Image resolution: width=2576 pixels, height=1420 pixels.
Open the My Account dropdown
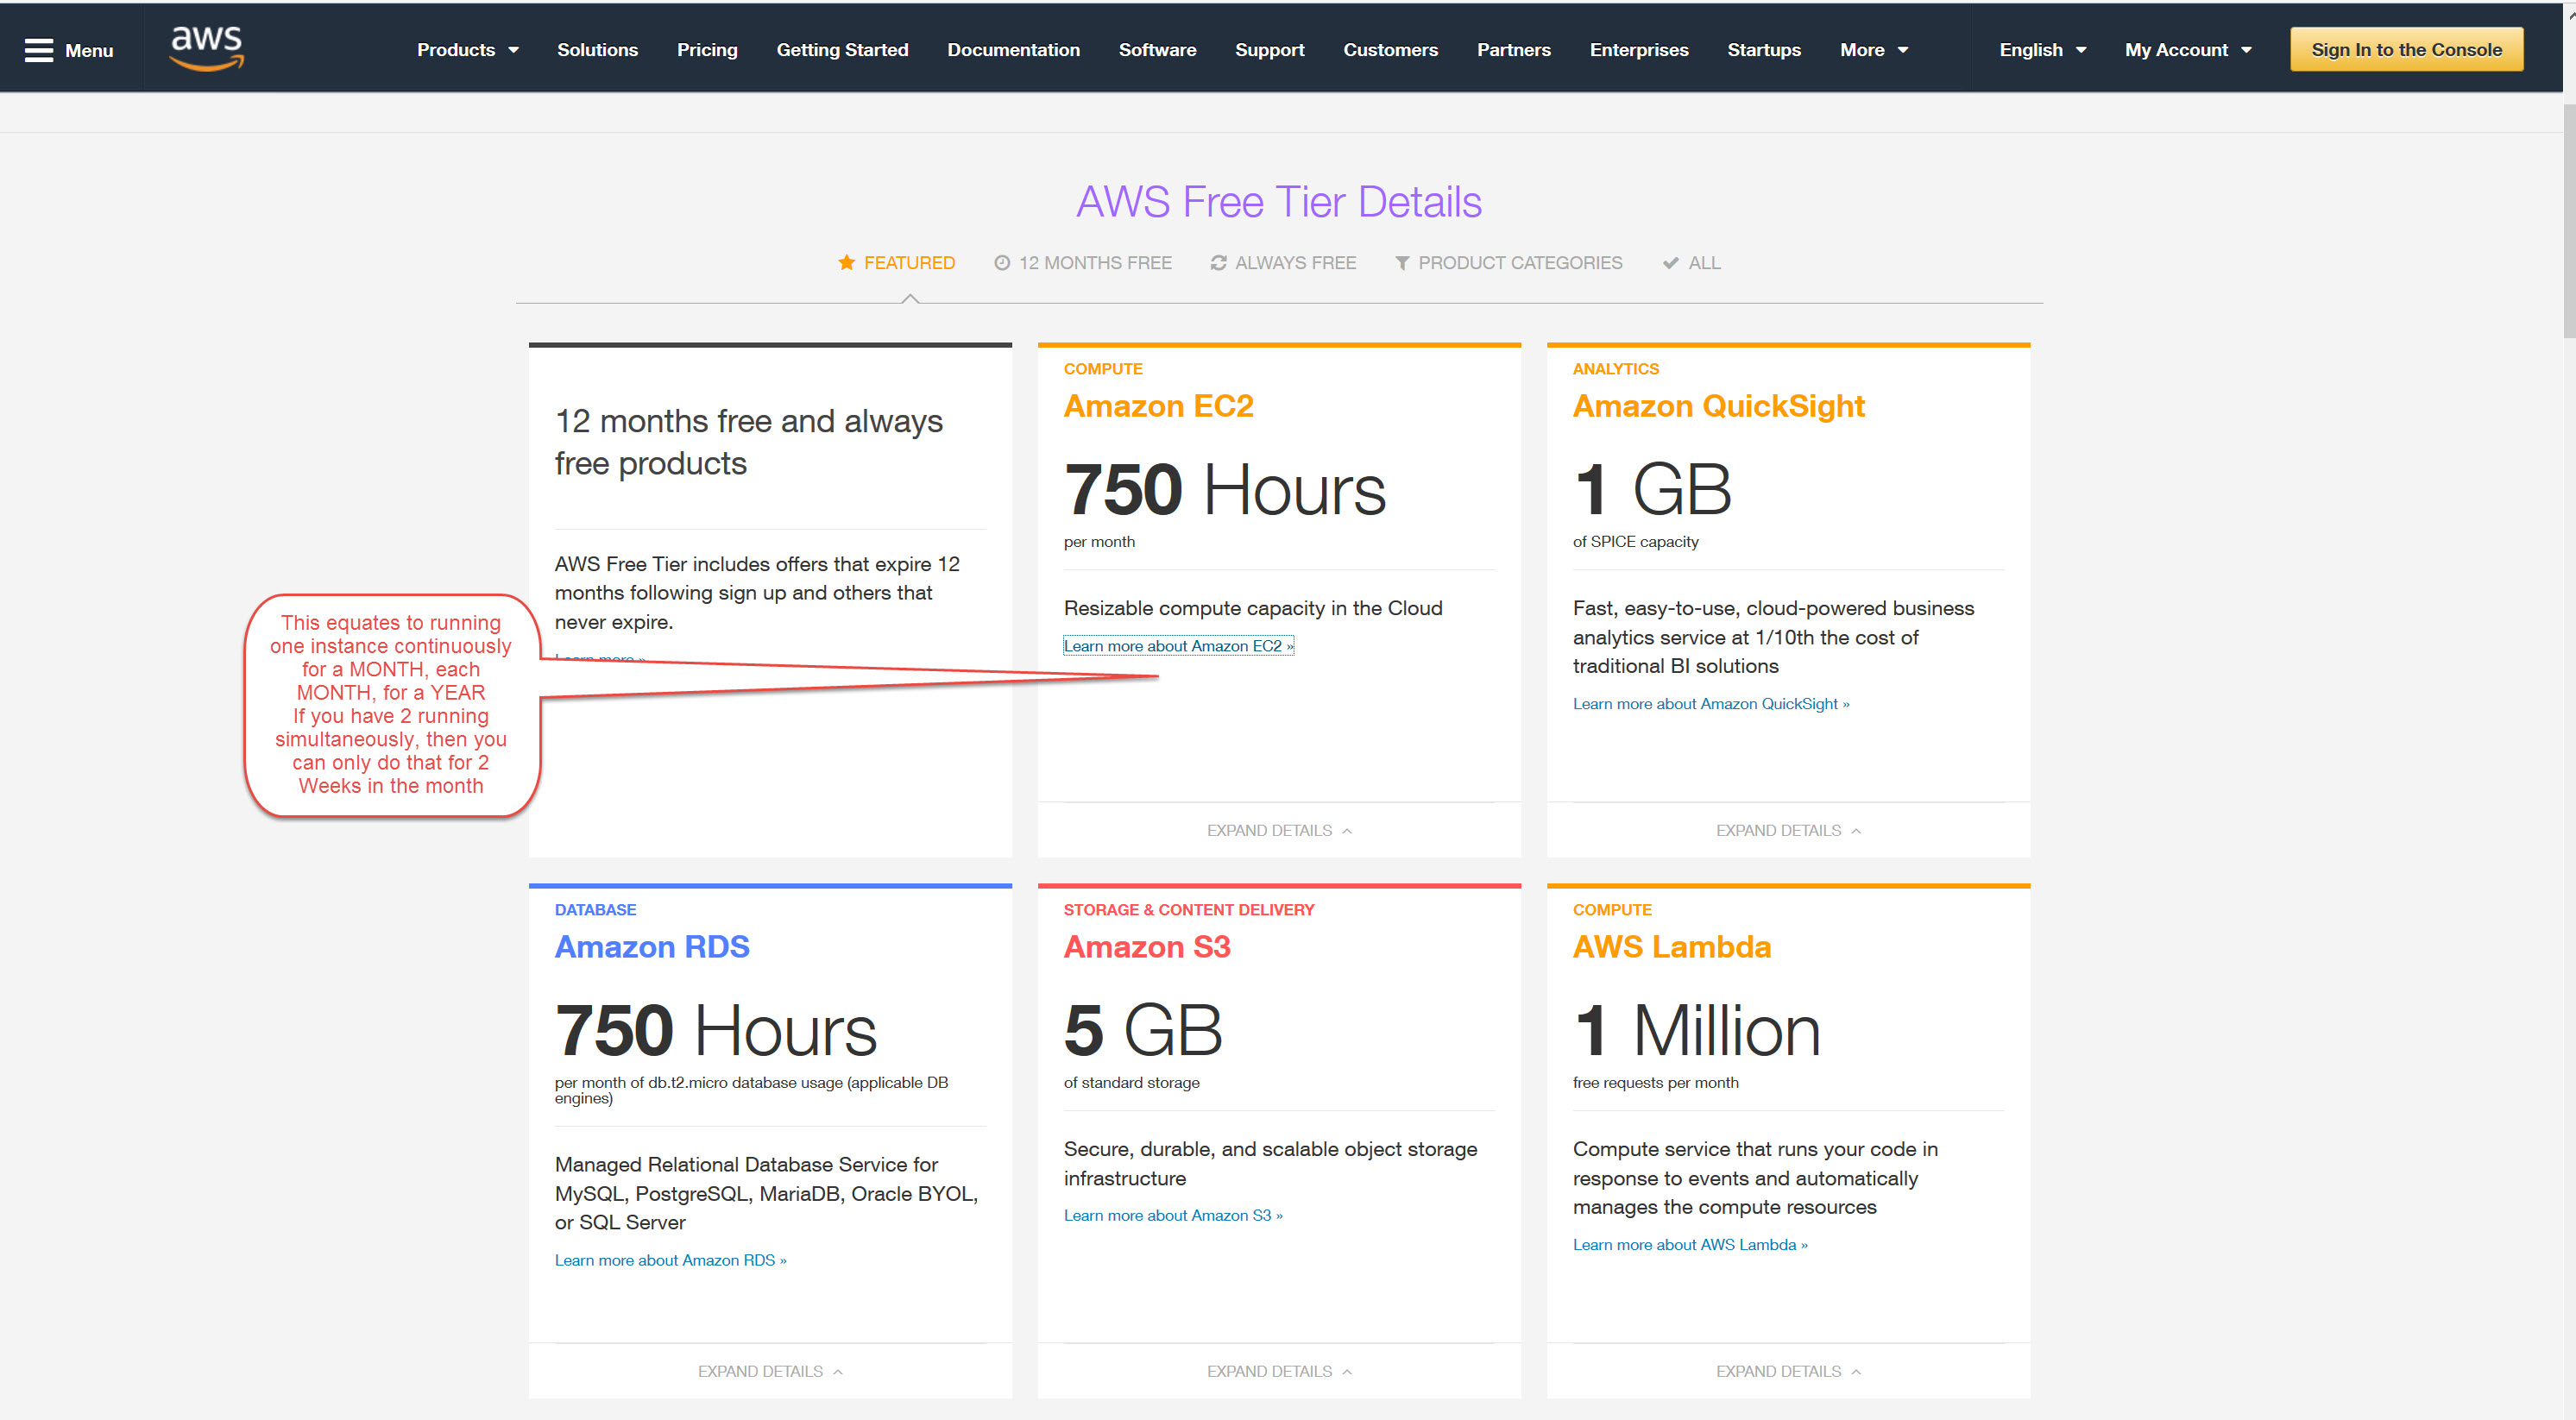(2187, 50)
